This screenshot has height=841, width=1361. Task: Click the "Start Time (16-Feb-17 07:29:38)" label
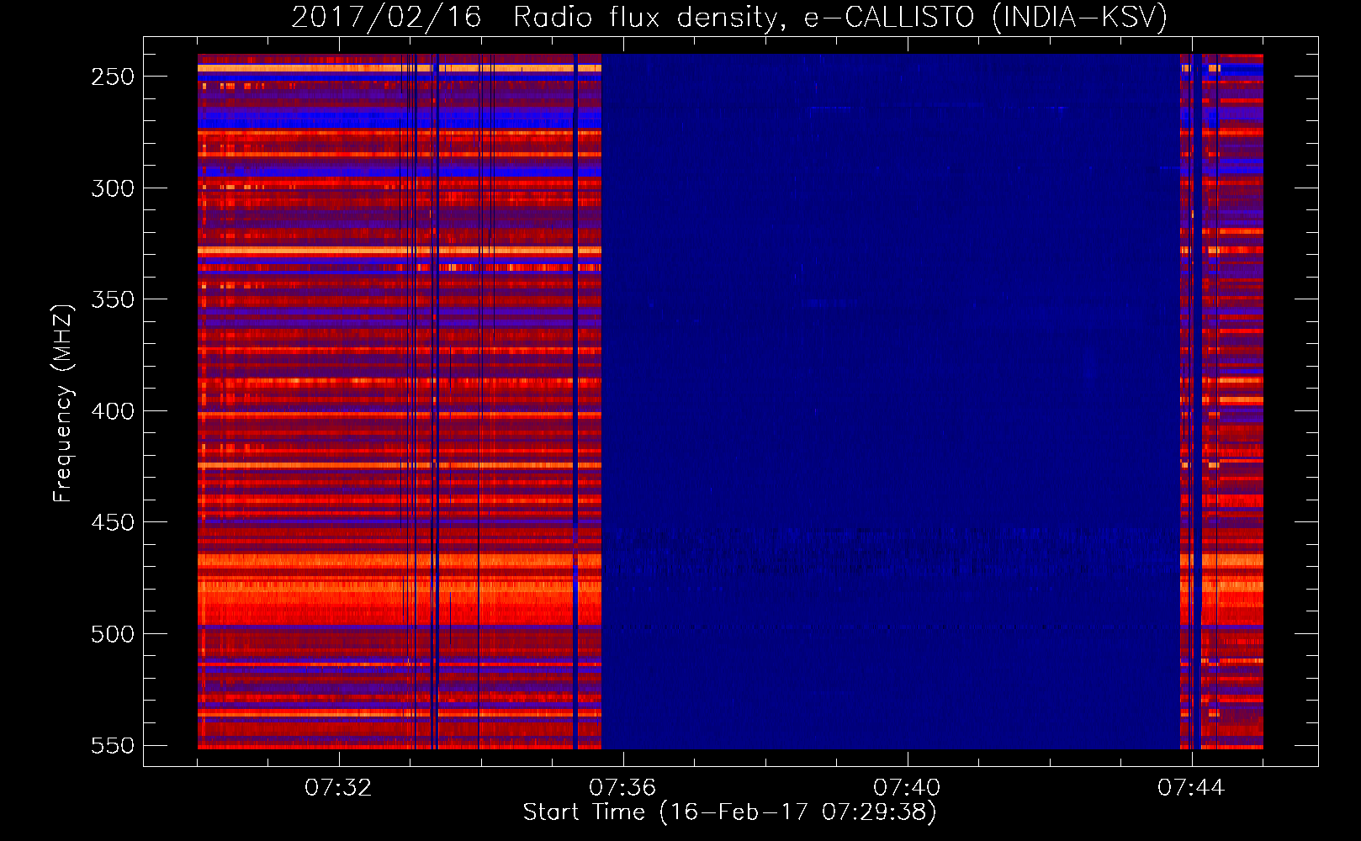(x=729, y=812)
